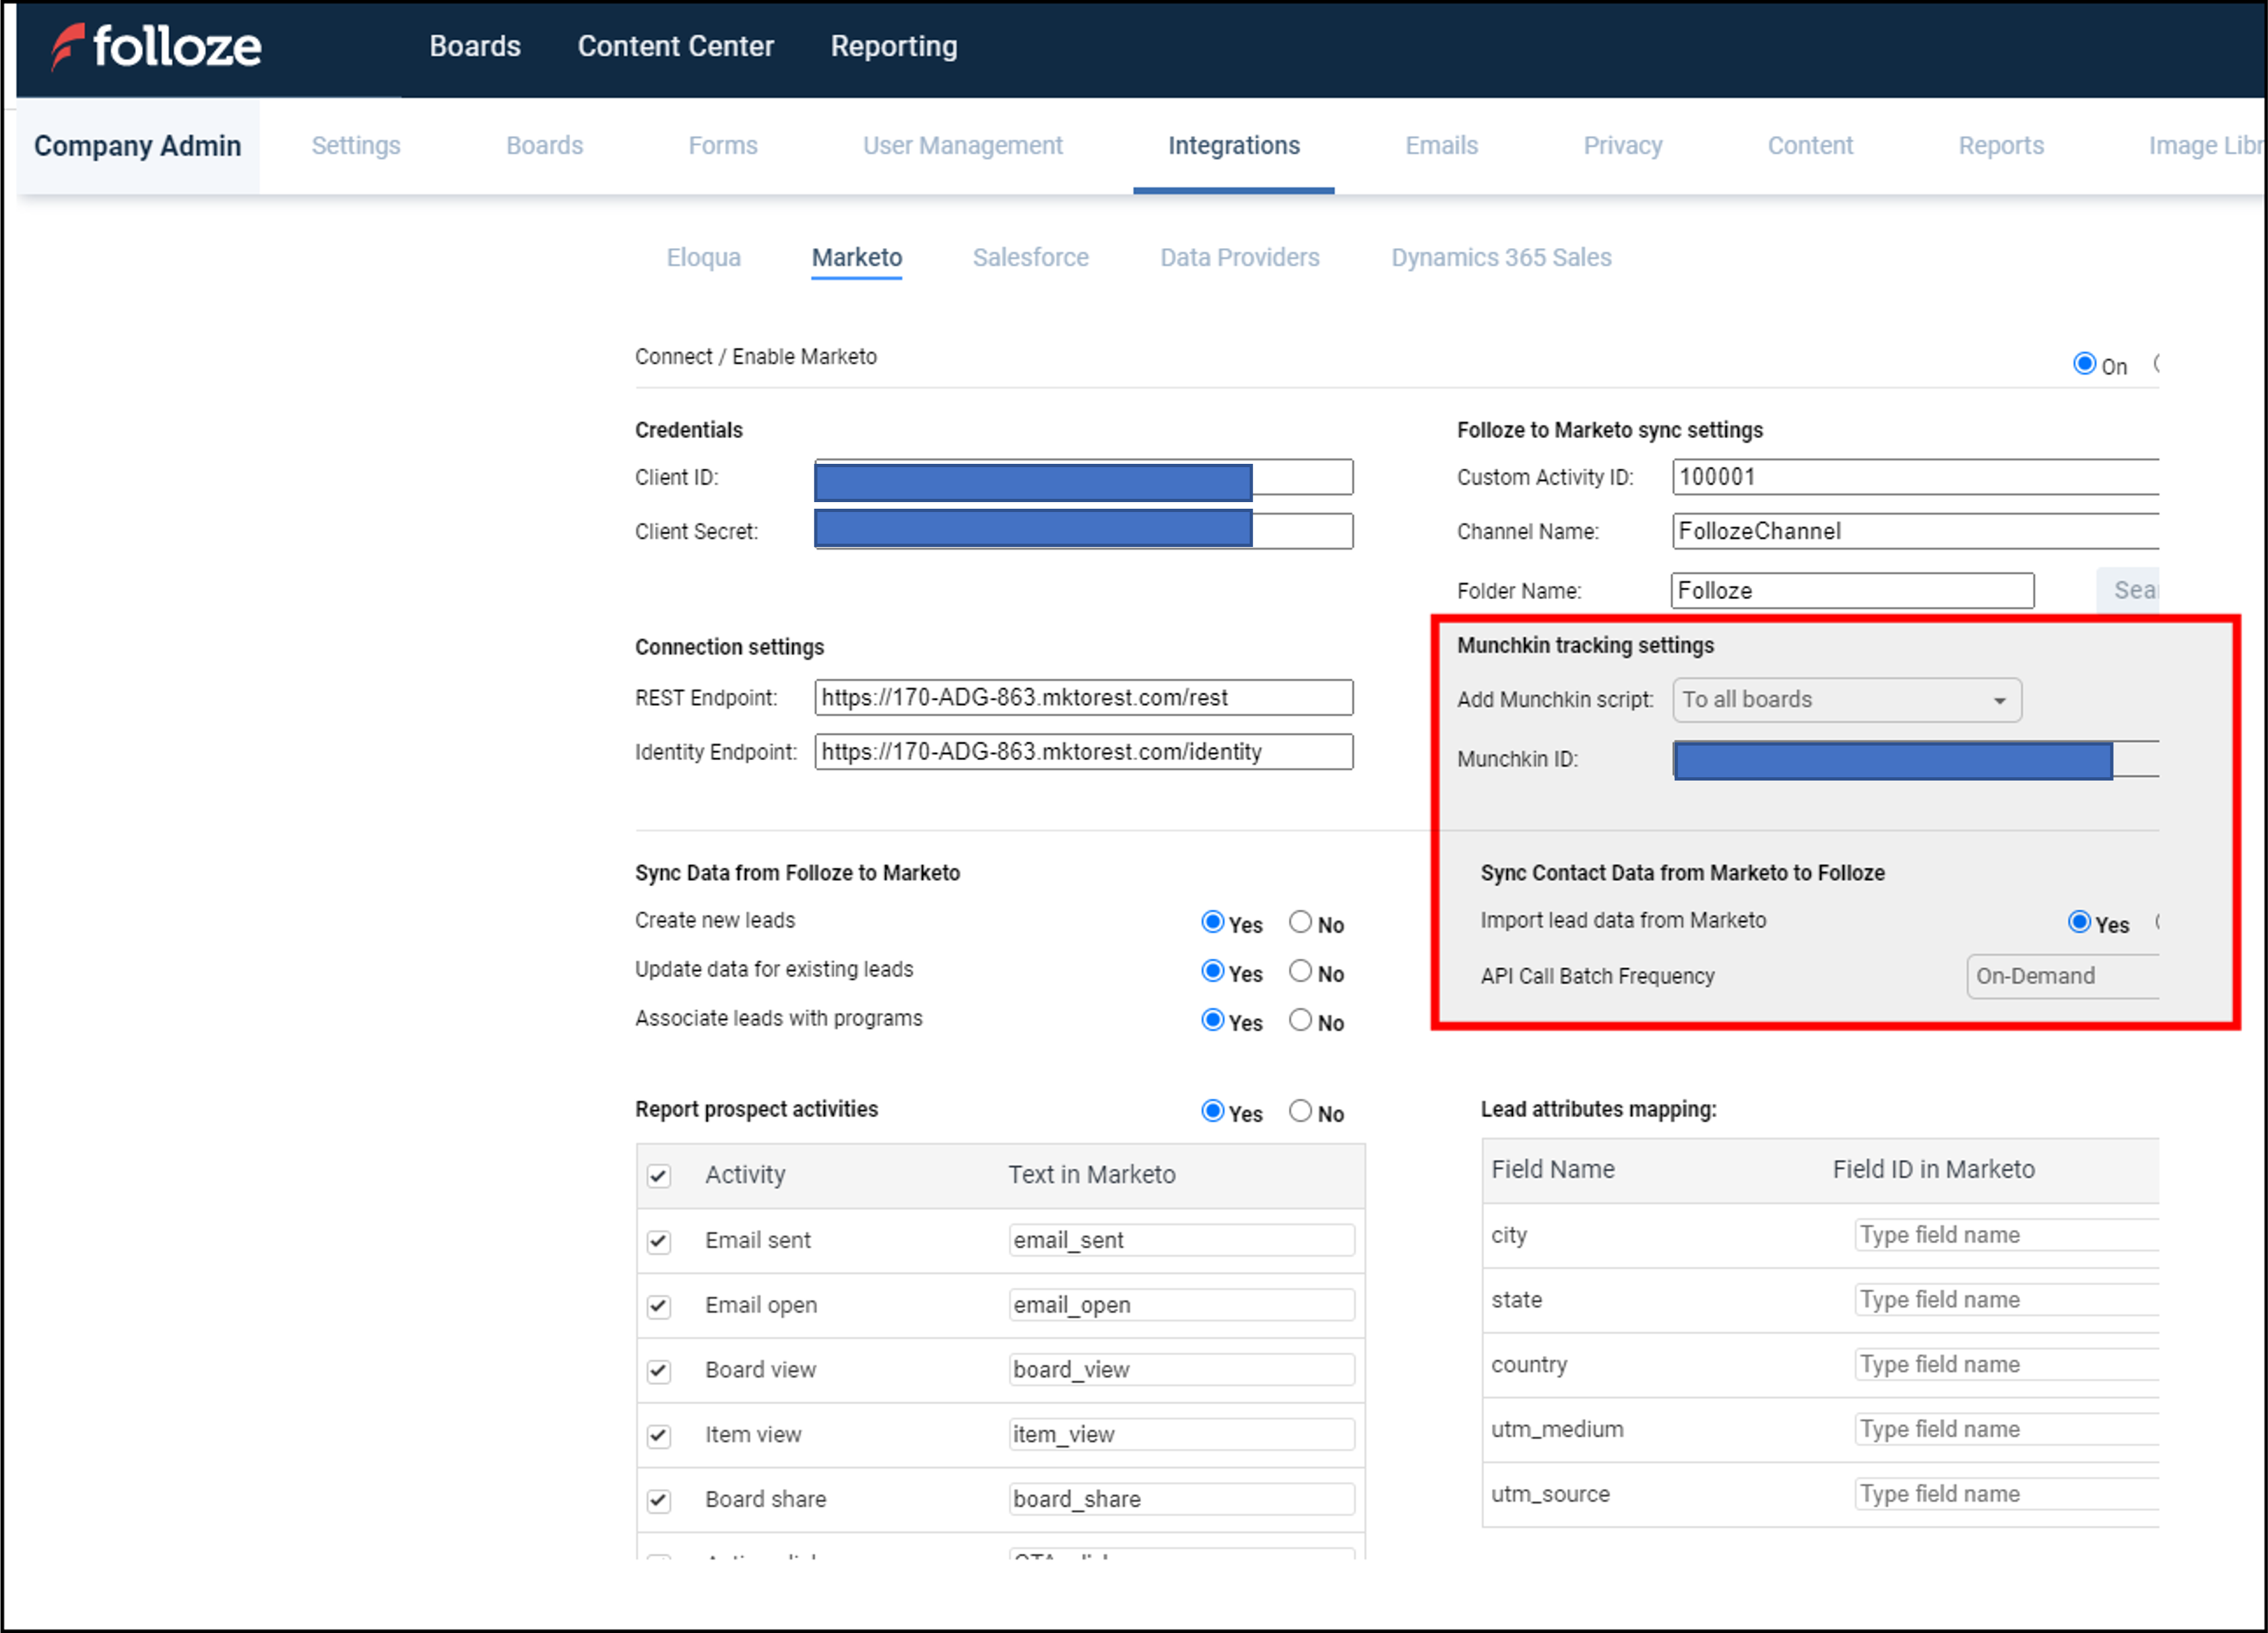Click the Search button beside Folder Name
This screenshot has width=2268, height=1633.
click(x=2134, y=590)
